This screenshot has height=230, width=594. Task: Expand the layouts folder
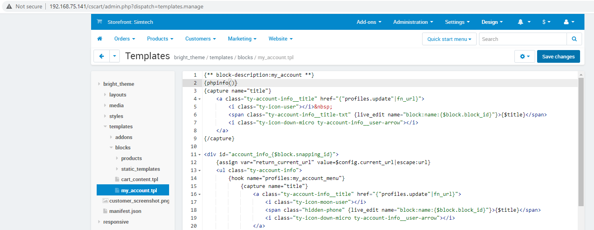pos(105,95)
